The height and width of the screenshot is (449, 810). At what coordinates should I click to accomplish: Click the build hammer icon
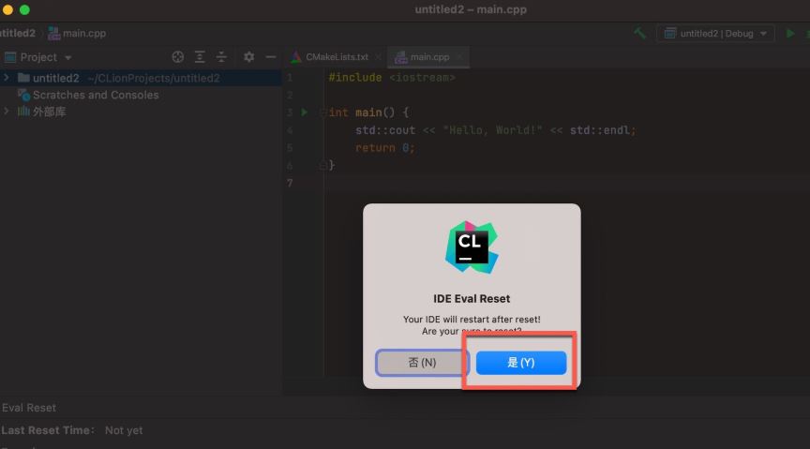[640, 33]
